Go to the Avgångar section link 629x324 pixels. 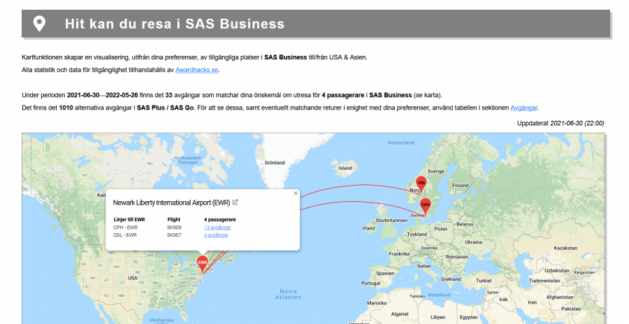click(524, 108)
